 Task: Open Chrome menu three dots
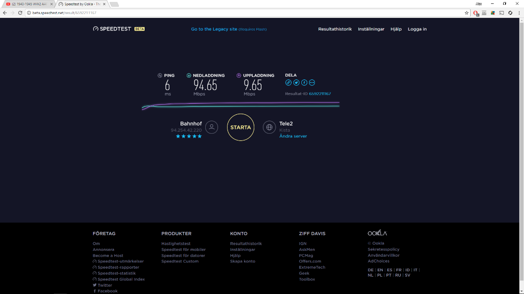point(519,13)
